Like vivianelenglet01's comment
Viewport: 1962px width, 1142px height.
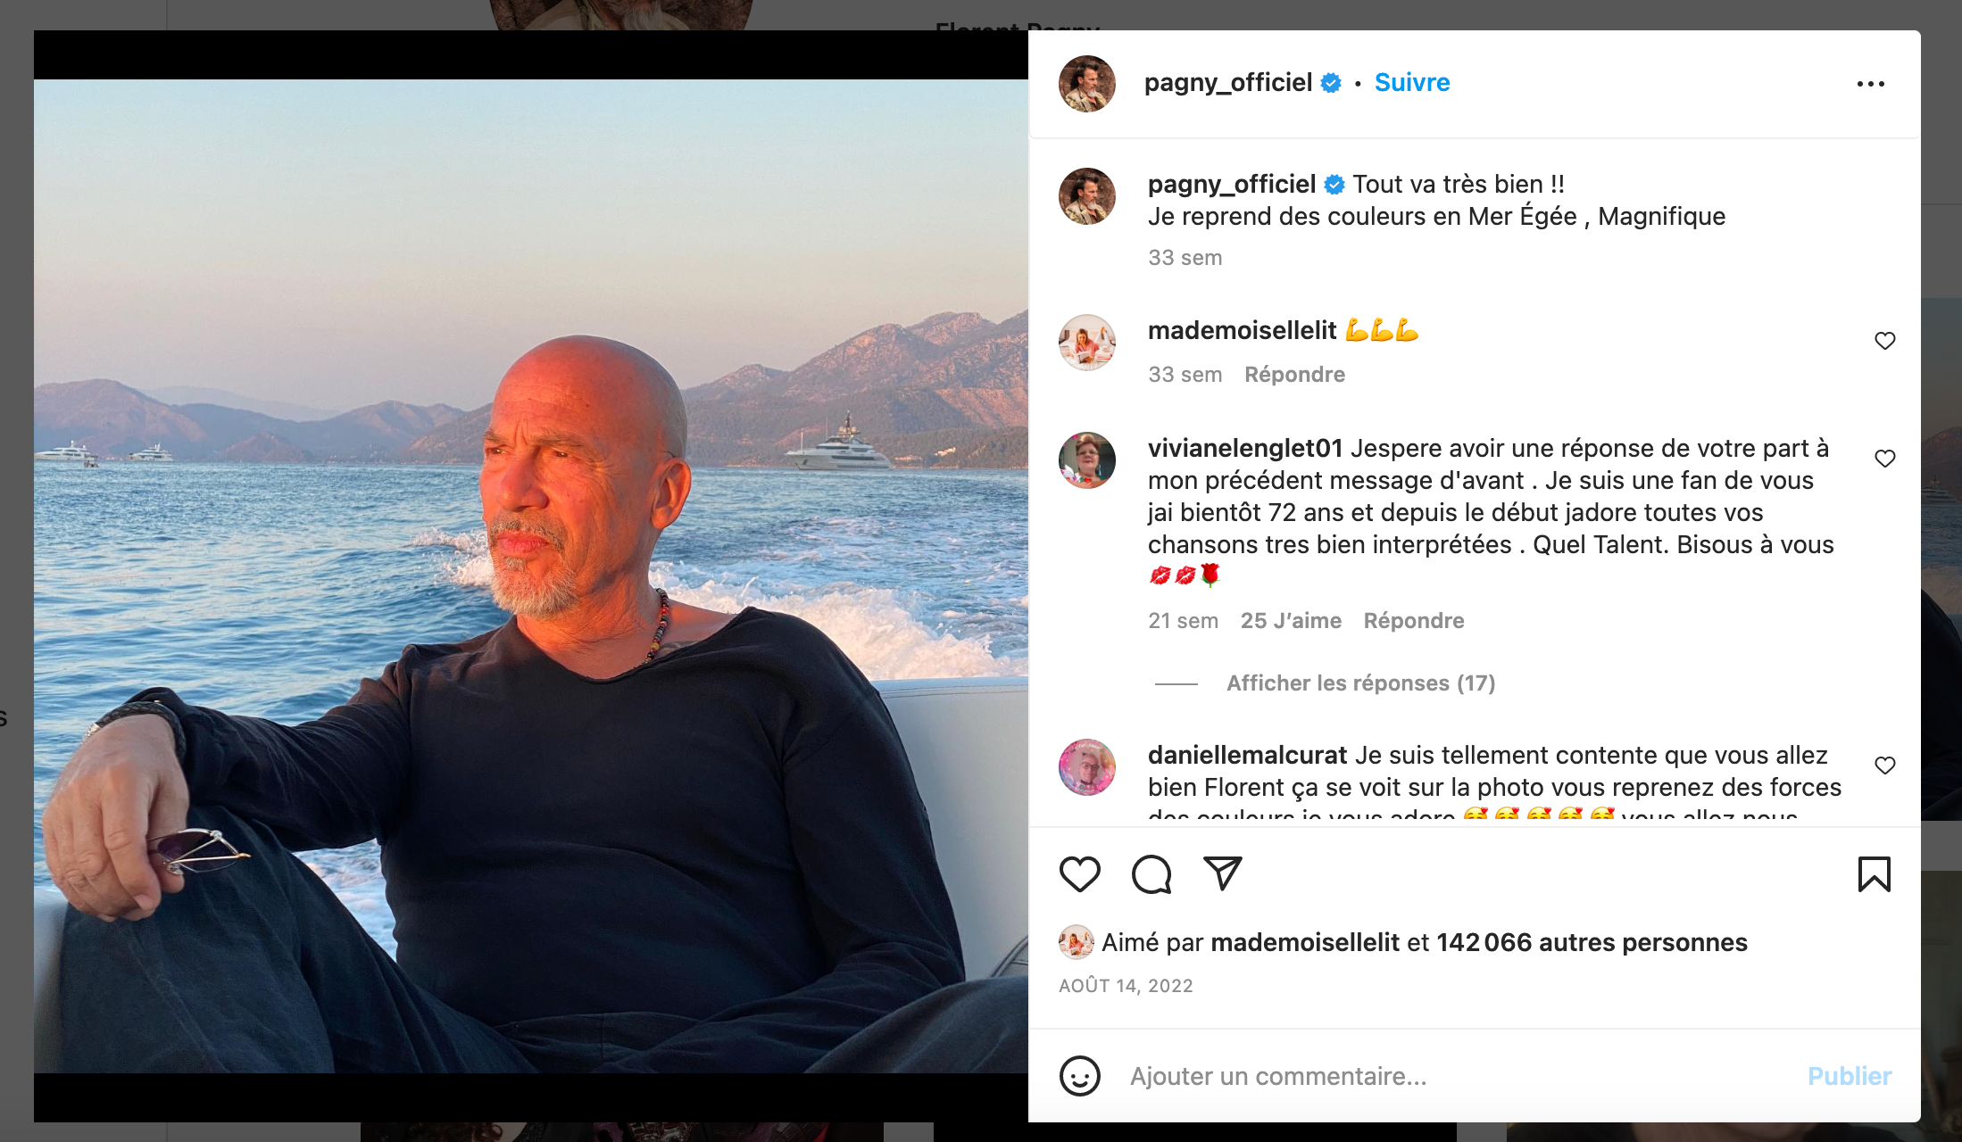(x=1884, y=459)
